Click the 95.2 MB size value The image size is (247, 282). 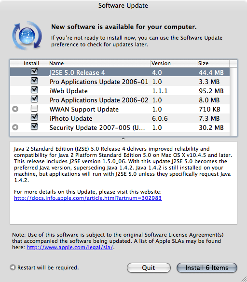pos(211,91)
